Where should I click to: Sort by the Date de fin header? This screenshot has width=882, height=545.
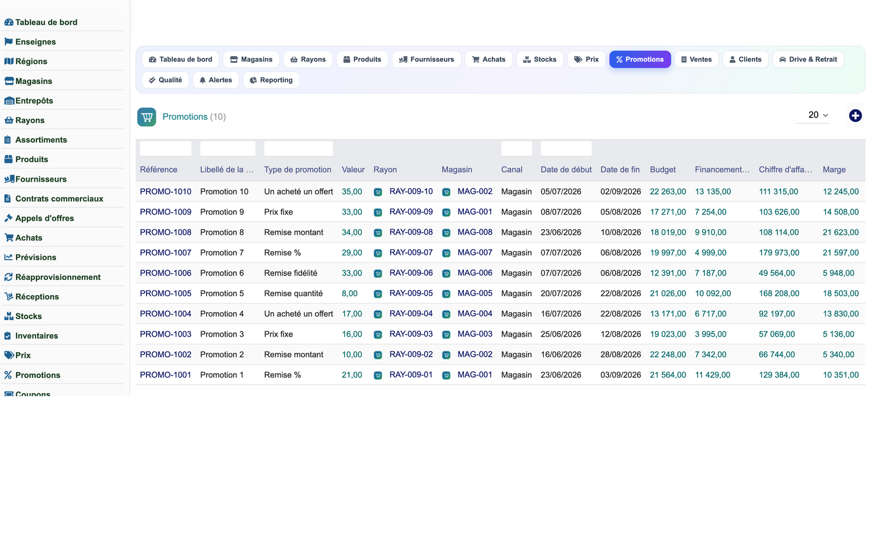tap(620, 170)
